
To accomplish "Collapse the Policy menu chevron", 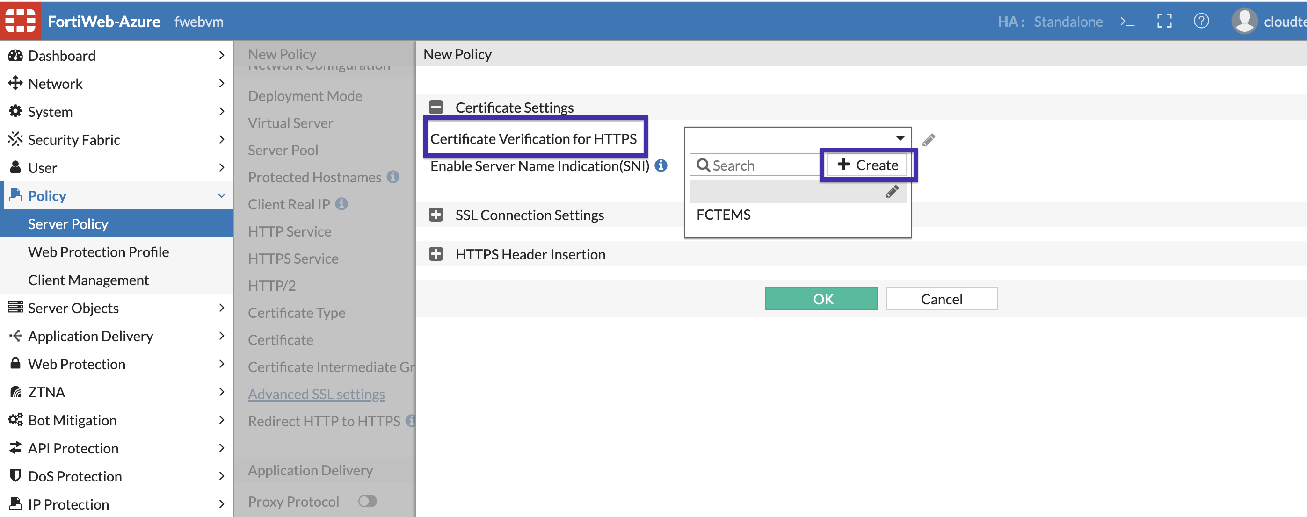I will click(x=221, y=195).
